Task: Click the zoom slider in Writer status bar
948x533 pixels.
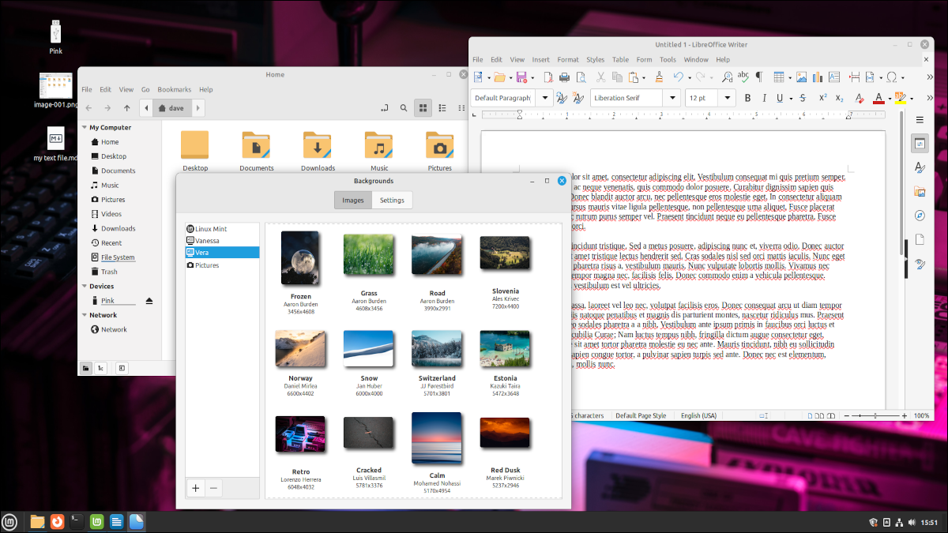Action: tap(875, 415)
